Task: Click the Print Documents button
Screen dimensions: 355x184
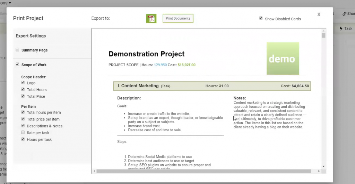Action: pos(178,19)
